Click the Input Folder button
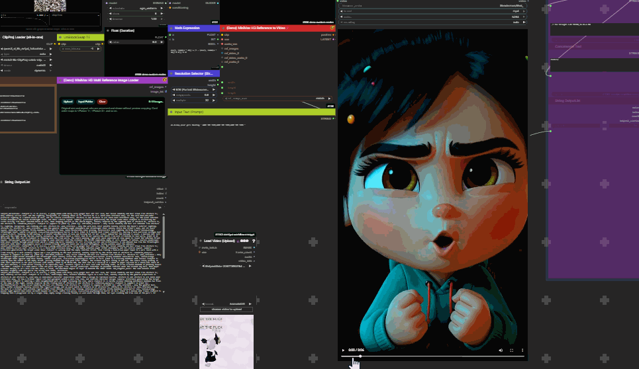Viewport: 639px width, 369px height. (x=85, y=102)
